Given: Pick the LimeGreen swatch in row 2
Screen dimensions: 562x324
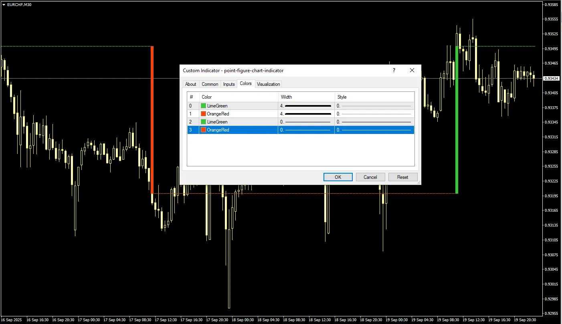Looking at the screenshot, I should click(x=203, y=122).
